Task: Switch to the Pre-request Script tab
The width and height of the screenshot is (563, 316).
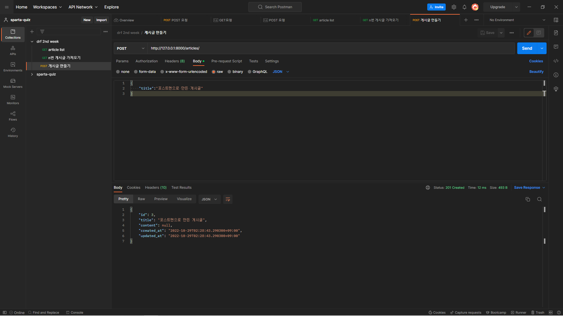Action: (x=226, y=61)
